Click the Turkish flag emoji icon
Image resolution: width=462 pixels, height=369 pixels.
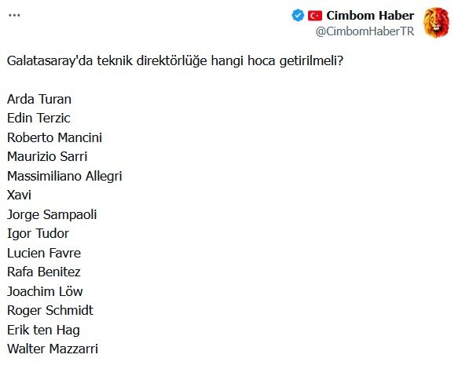pos(314,16)
